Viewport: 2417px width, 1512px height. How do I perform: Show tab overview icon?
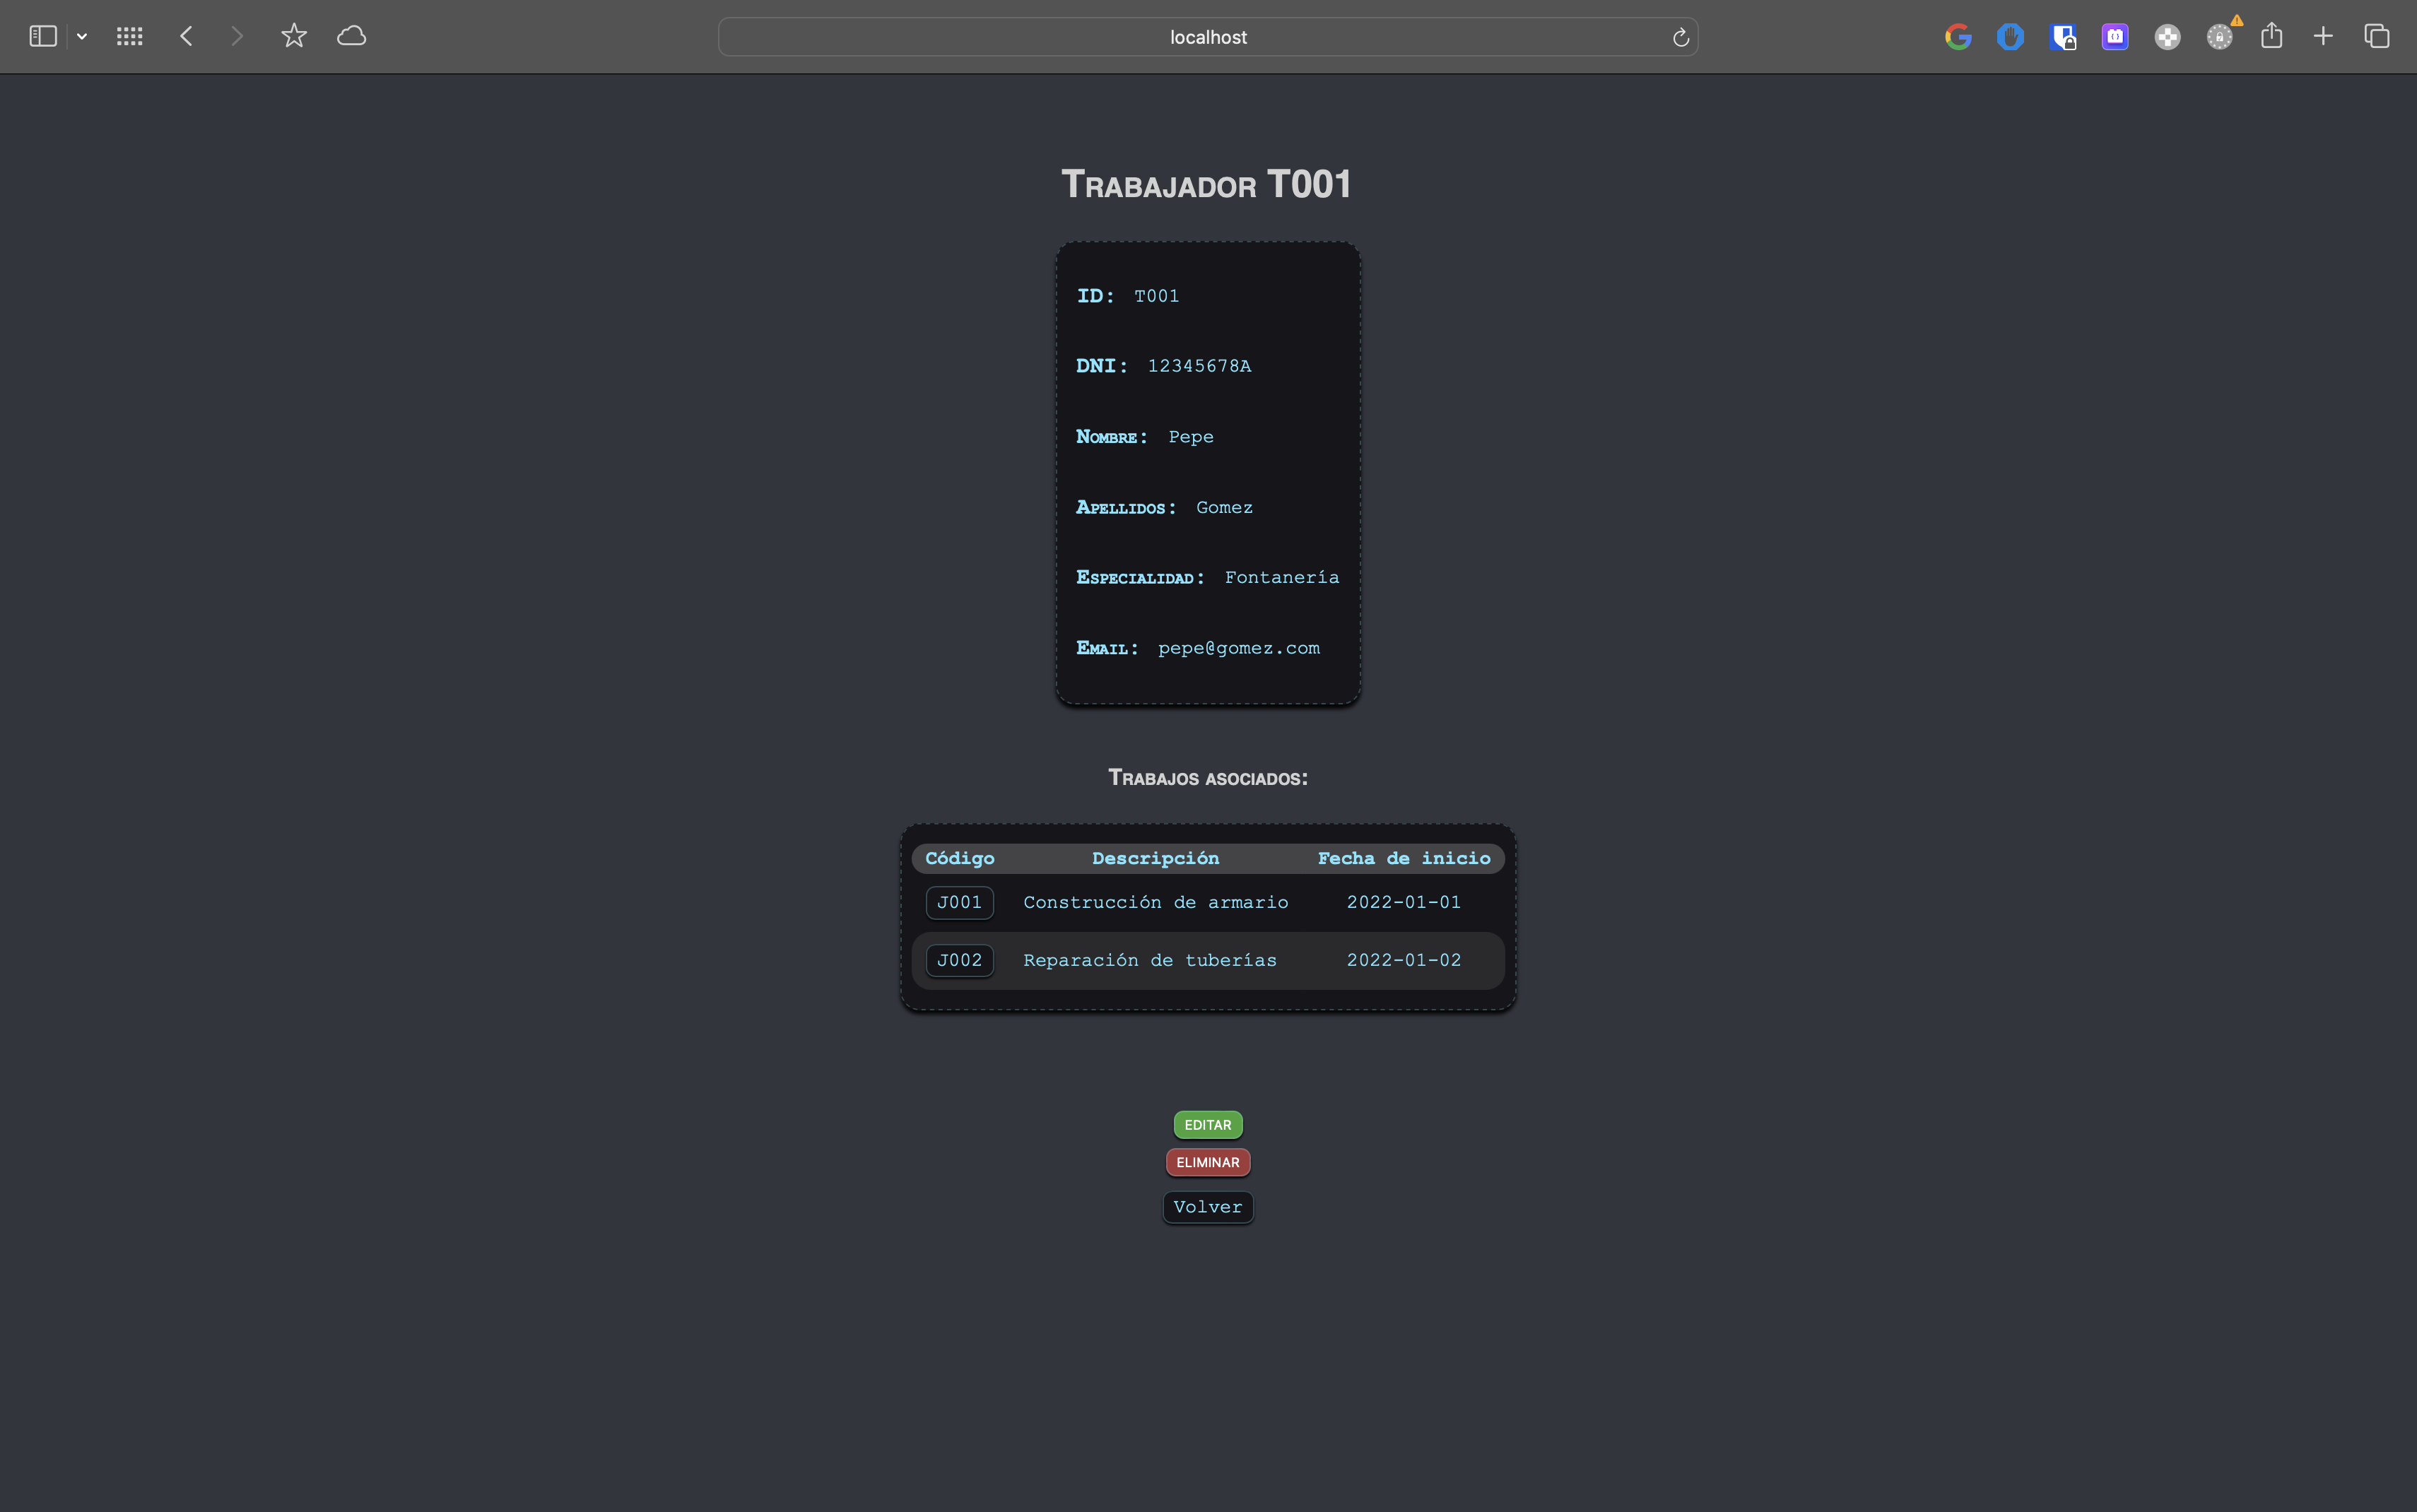pyautogui.click(x=2377, y=37)
